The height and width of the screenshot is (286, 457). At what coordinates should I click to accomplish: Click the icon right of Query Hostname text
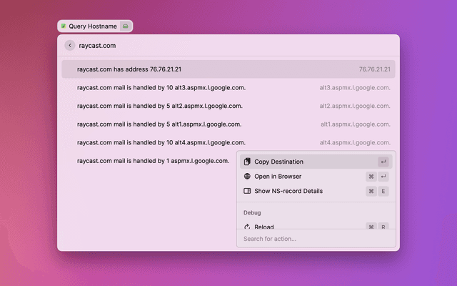[x=126, y=26]
